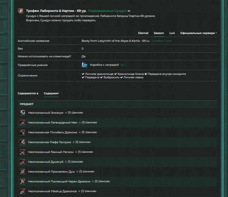Click the Неопознанный Темный Легион icon

click(22, 152)
